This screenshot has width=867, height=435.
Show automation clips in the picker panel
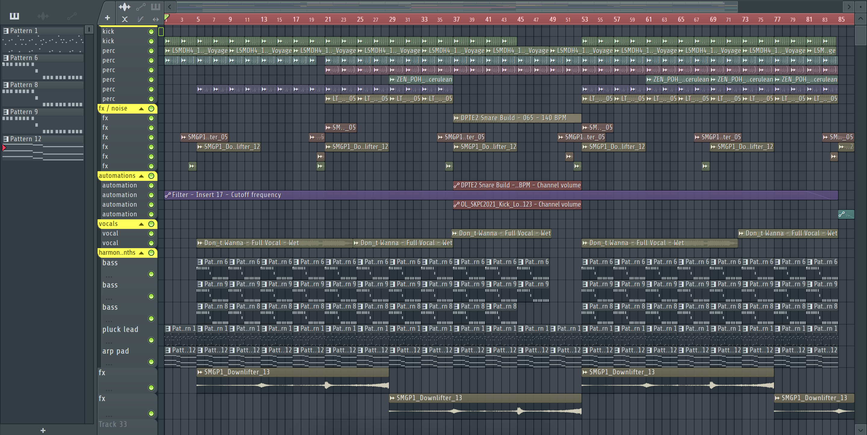[x=72, y=16]
